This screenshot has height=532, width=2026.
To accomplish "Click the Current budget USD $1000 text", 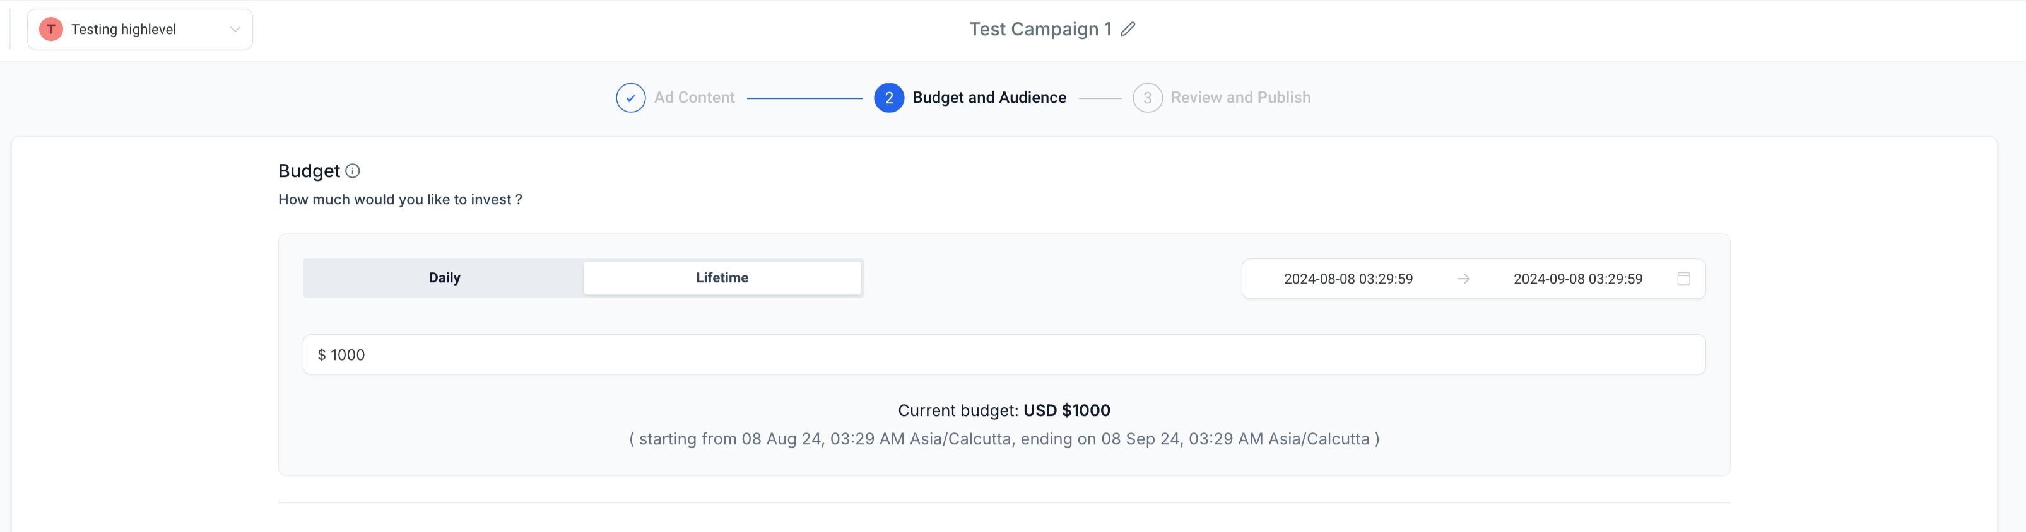I will (x=1004, y=410).
